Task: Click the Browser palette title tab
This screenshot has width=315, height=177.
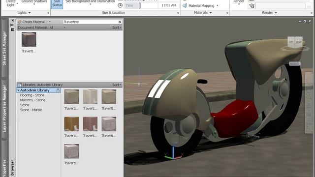Action: (x=12, y=168)
